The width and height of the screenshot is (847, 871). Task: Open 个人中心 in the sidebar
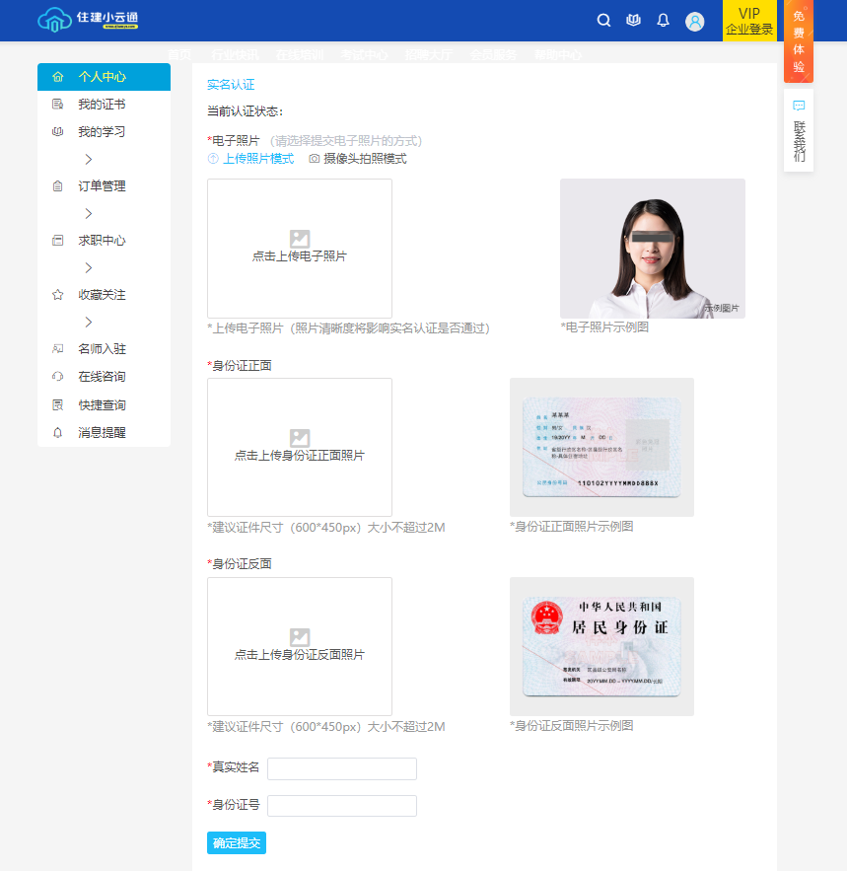coord(103,77)
